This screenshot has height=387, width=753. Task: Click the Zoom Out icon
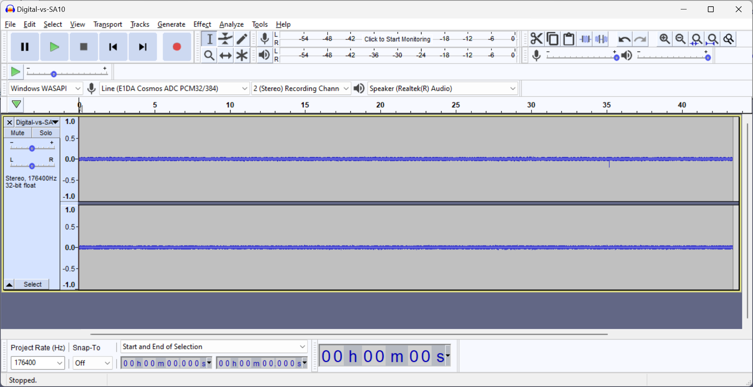pyautogui.click(x=681, y=39)
